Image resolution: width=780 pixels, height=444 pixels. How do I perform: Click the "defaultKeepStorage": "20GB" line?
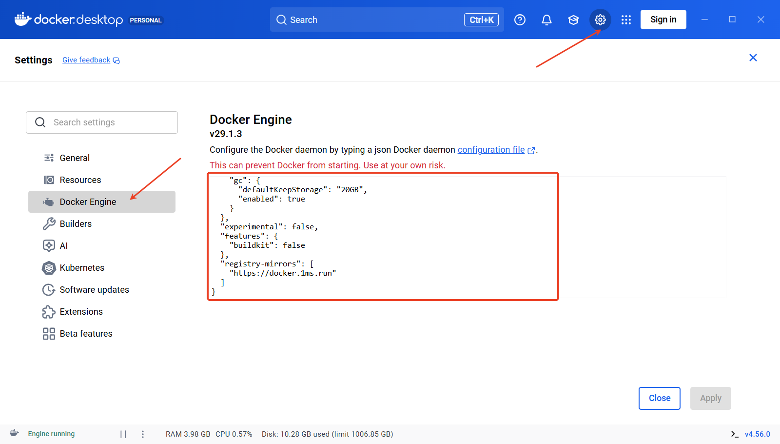click(302, 190)
